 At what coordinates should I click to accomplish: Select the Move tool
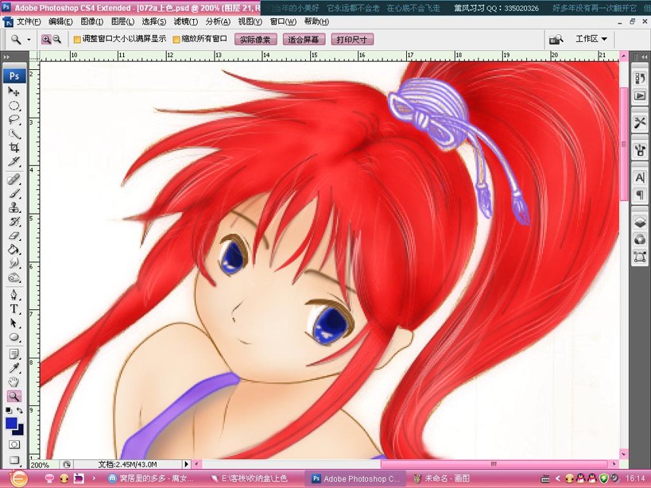(14, 91)
